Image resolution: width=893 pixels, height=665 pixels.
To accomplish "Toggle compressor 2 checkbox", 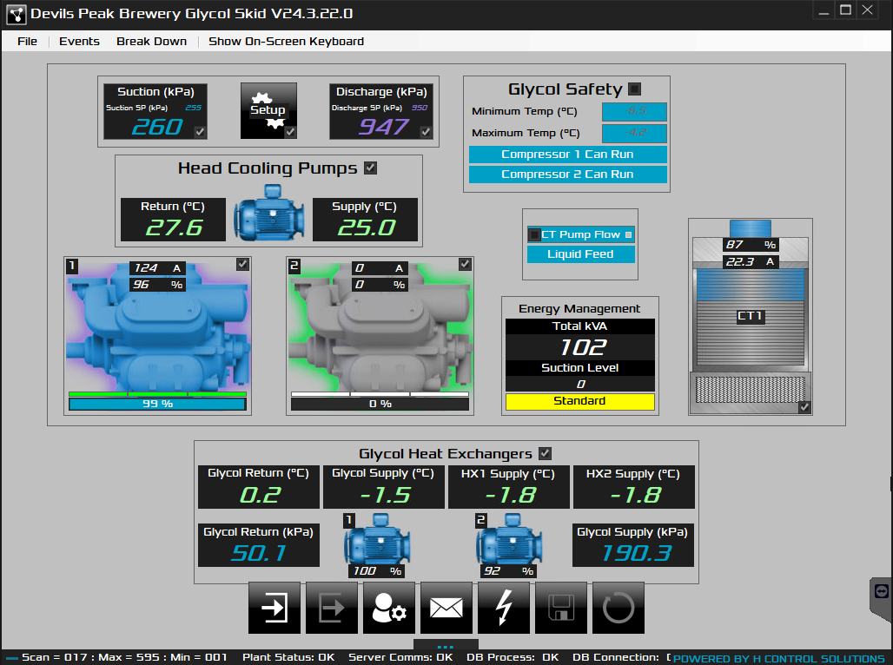I will [x=465, y=264].
